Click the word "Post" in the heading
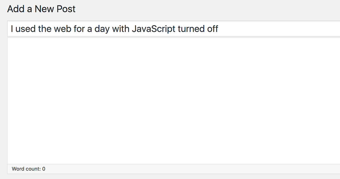The height and width of the screenshot is (179, 340). tap(66, 9)
